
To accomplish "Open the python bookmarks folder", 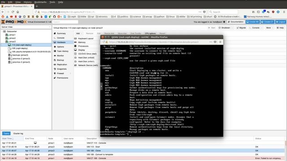I will pos(159,17).
